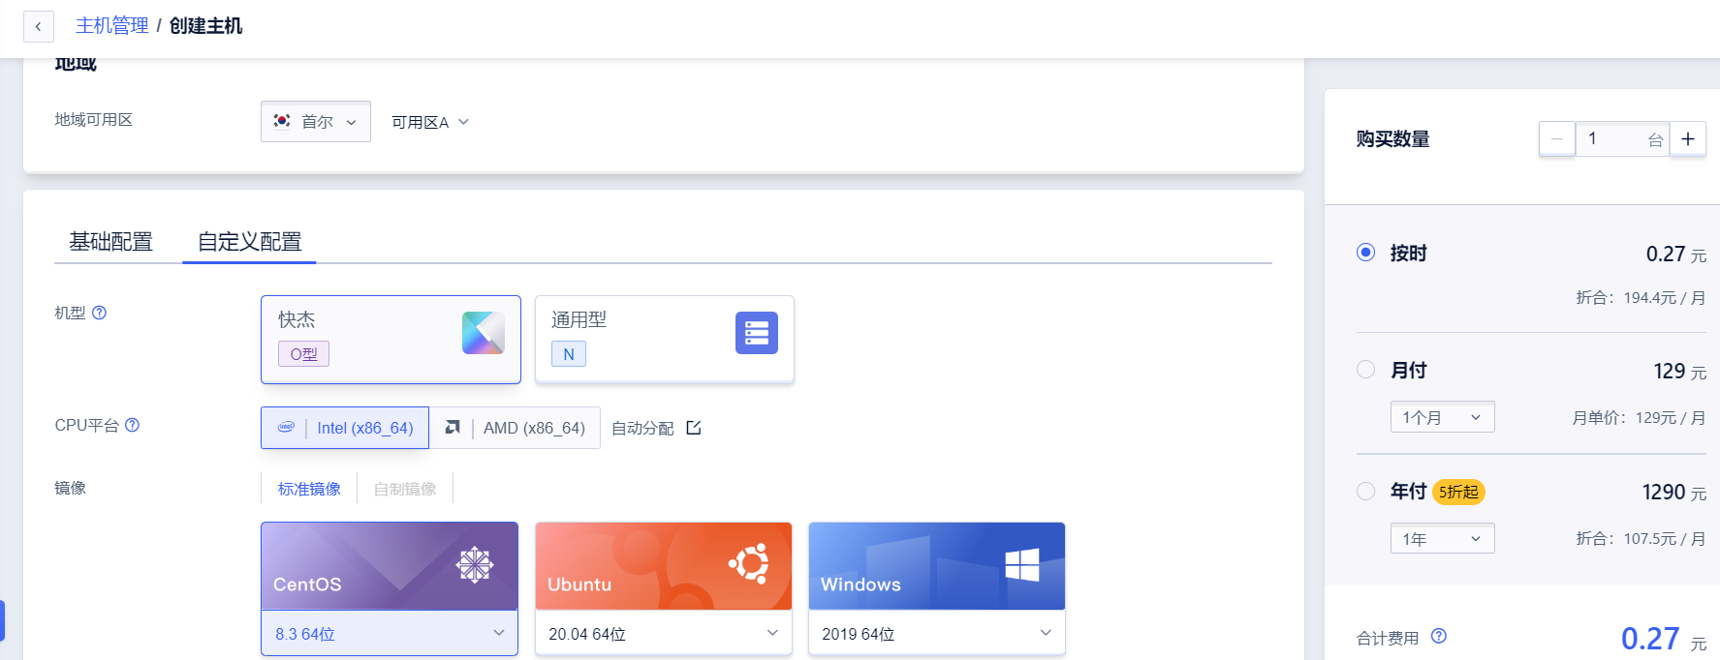The width and height of the screenshot is (1720, 660).
Task: Switch to 自制镜像 image tab
Action: point(405,489)
